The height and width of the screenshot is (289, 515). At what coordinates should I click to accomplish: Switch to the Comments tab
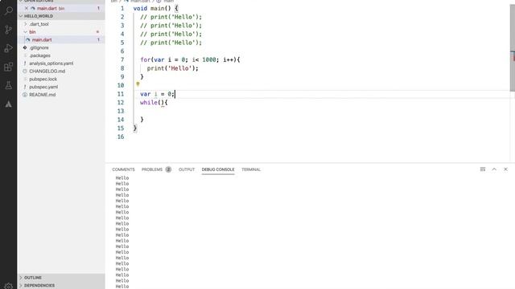[123, 169]
